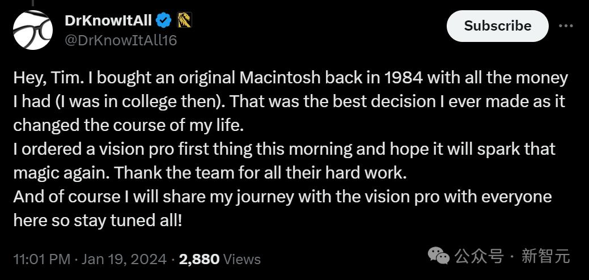Click the Jan 19, 2024 date
This screenshot has height=280, width=589.
124,259
